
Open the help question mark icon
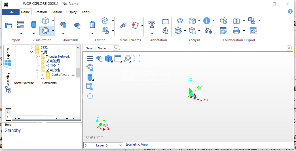coord(290,11)
